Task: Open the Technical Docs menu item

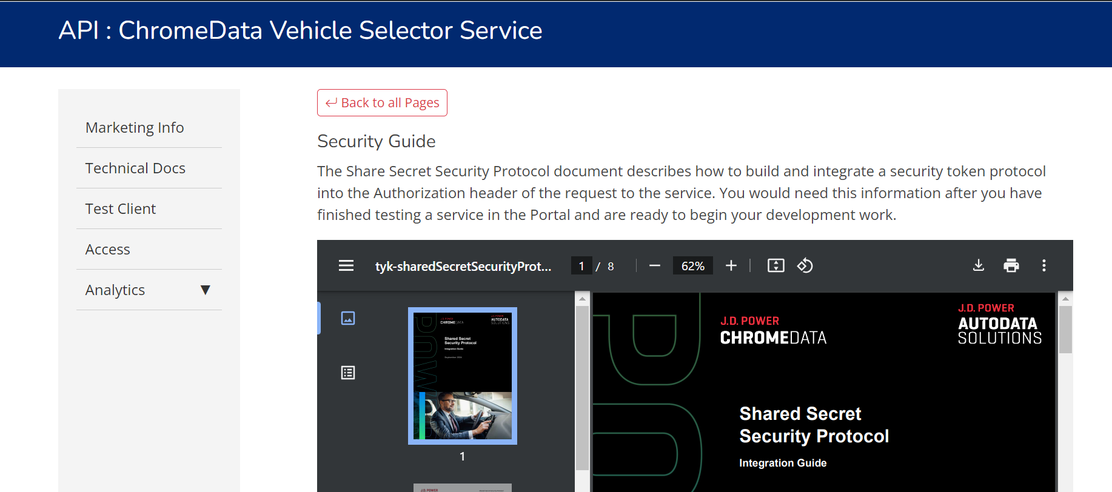Action: point(135,168)
